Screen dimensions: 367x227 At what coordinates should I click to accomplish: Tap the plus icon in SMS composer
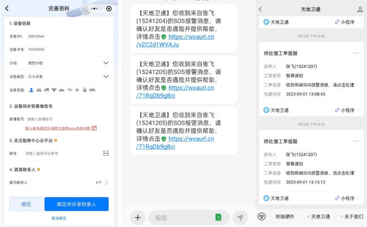[138, 217]
